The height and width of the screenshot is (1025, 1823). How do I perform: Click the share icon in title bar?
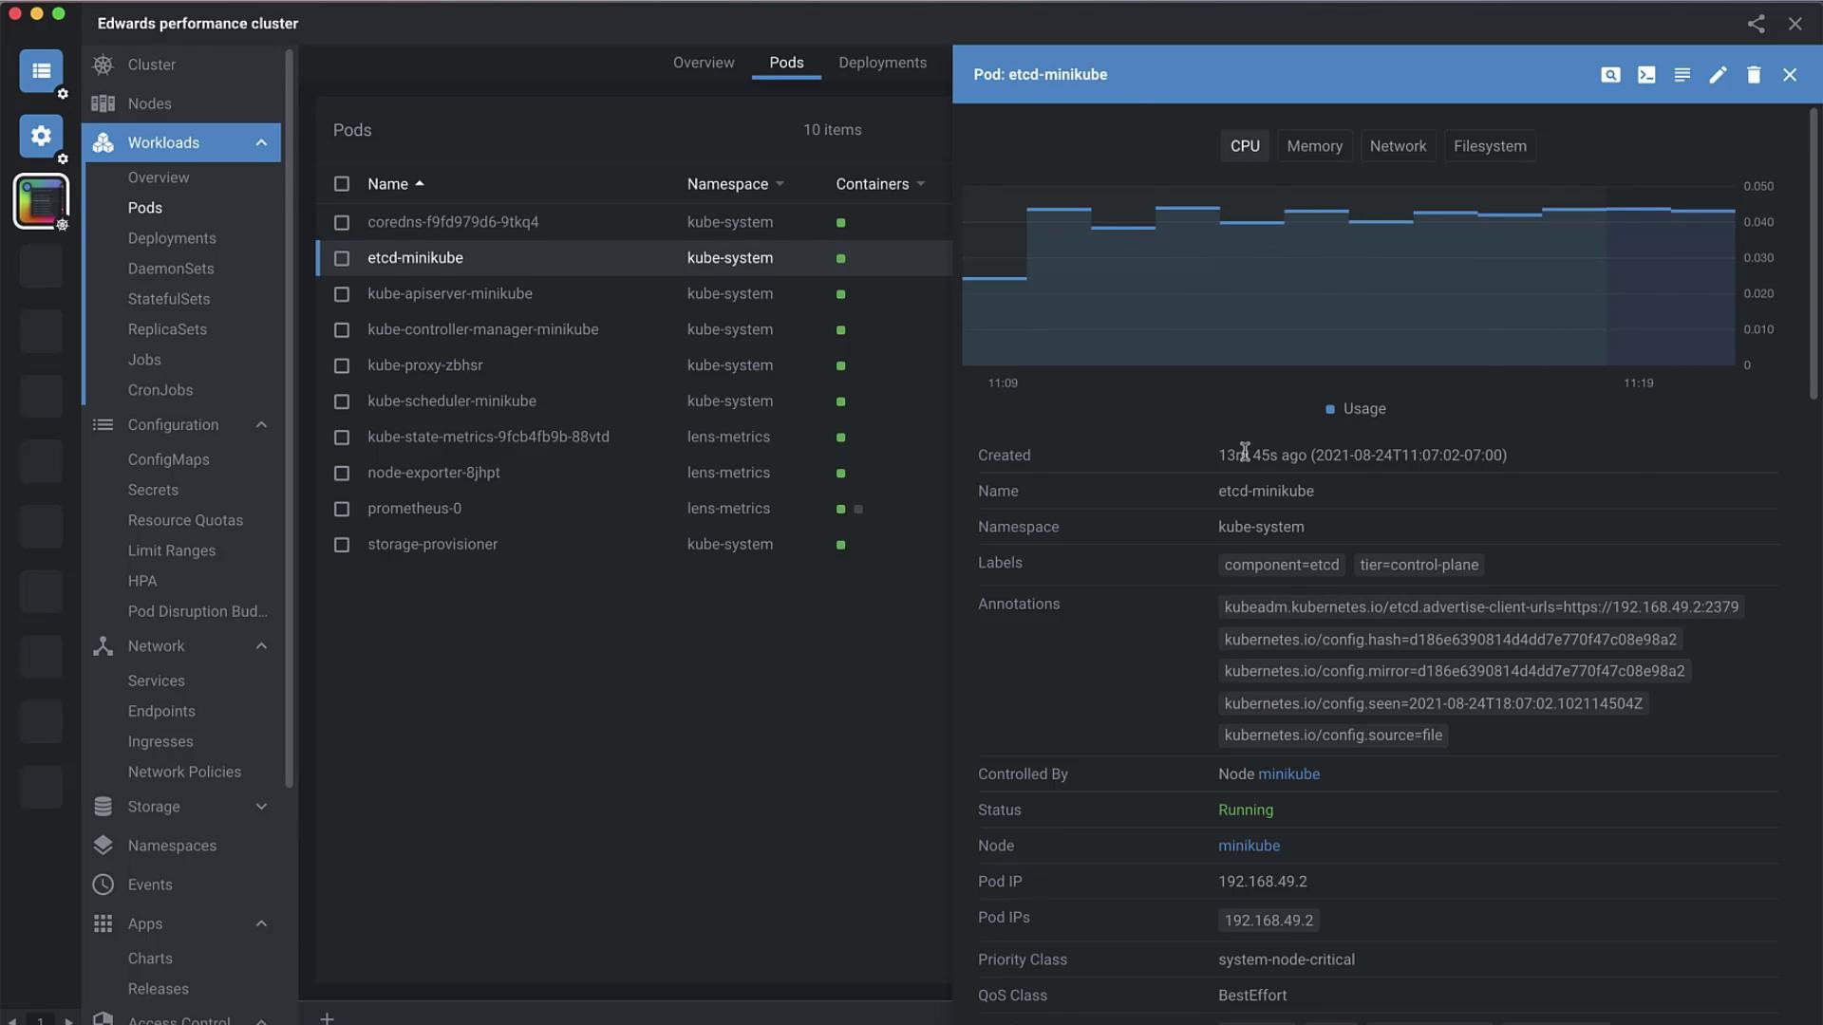pos(1756,24)
